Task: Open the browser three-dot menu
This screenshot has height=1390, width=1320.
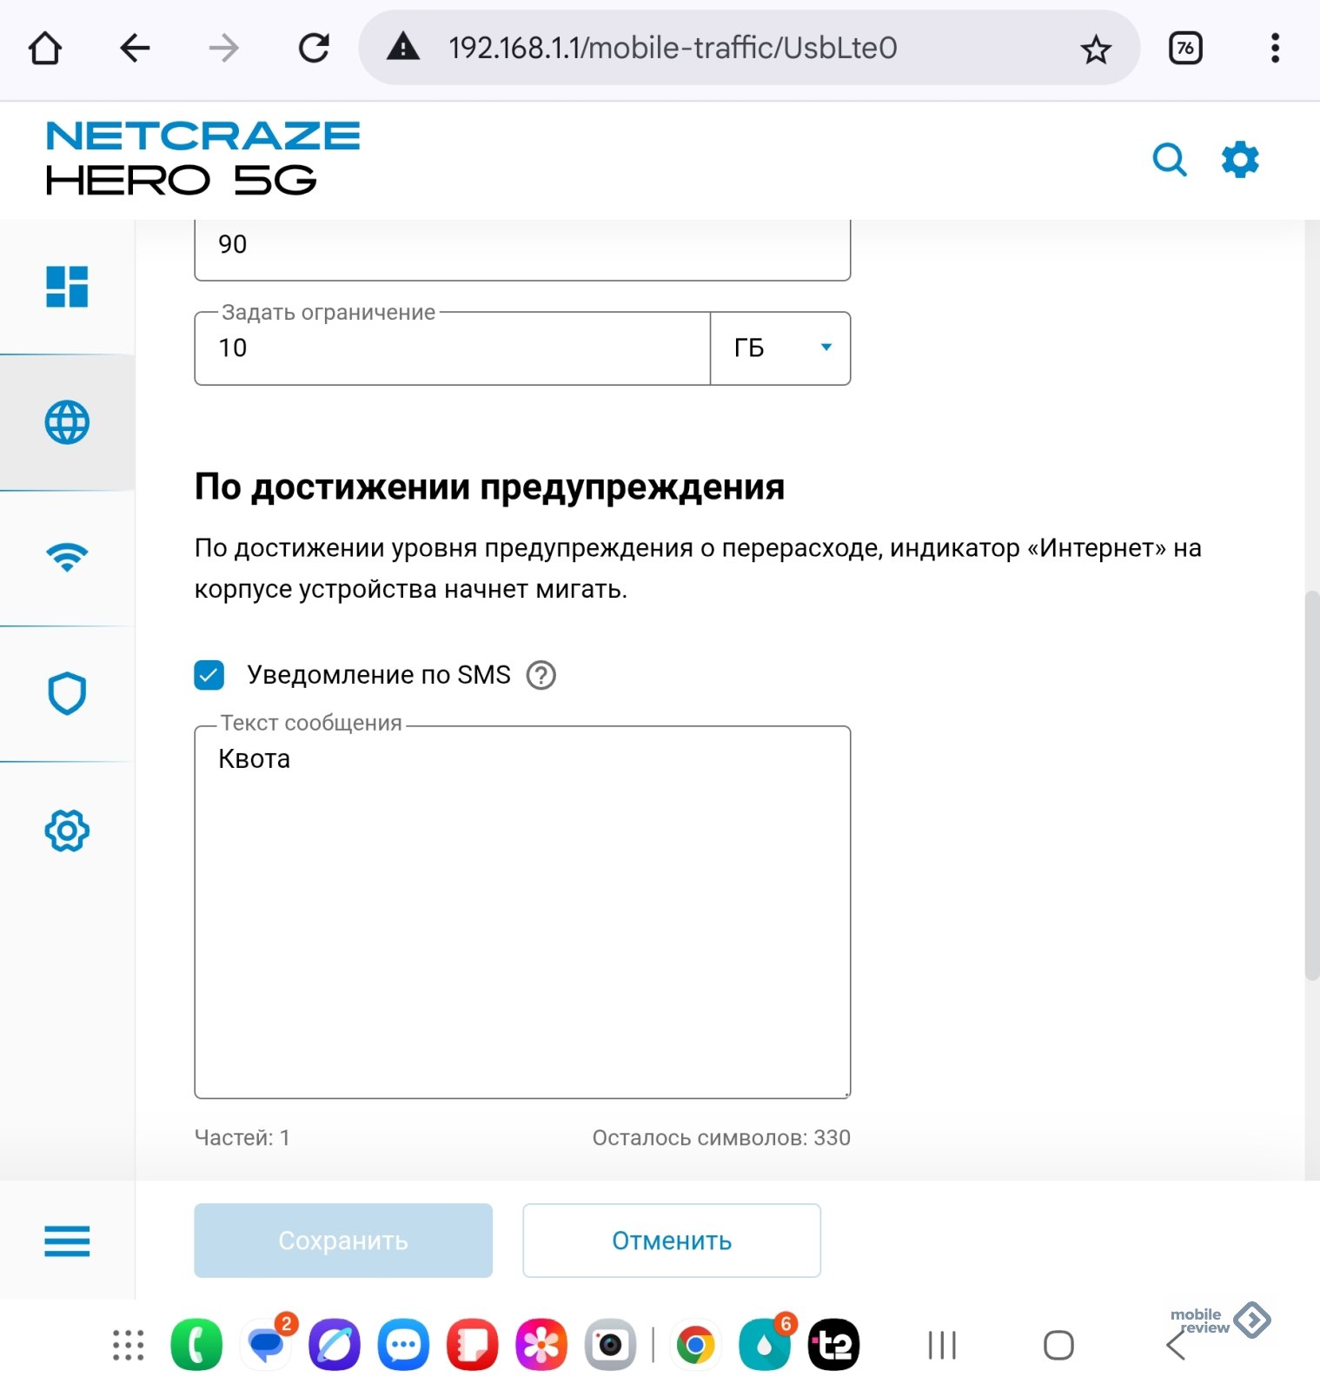Action: pos(1275,49)
